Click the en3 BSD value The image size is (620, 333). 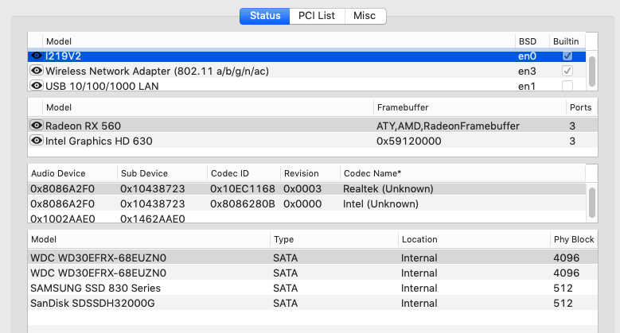[527, 71]
